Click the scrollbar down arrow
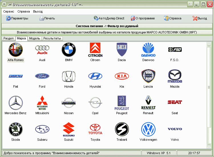 (x=209, y=146)
